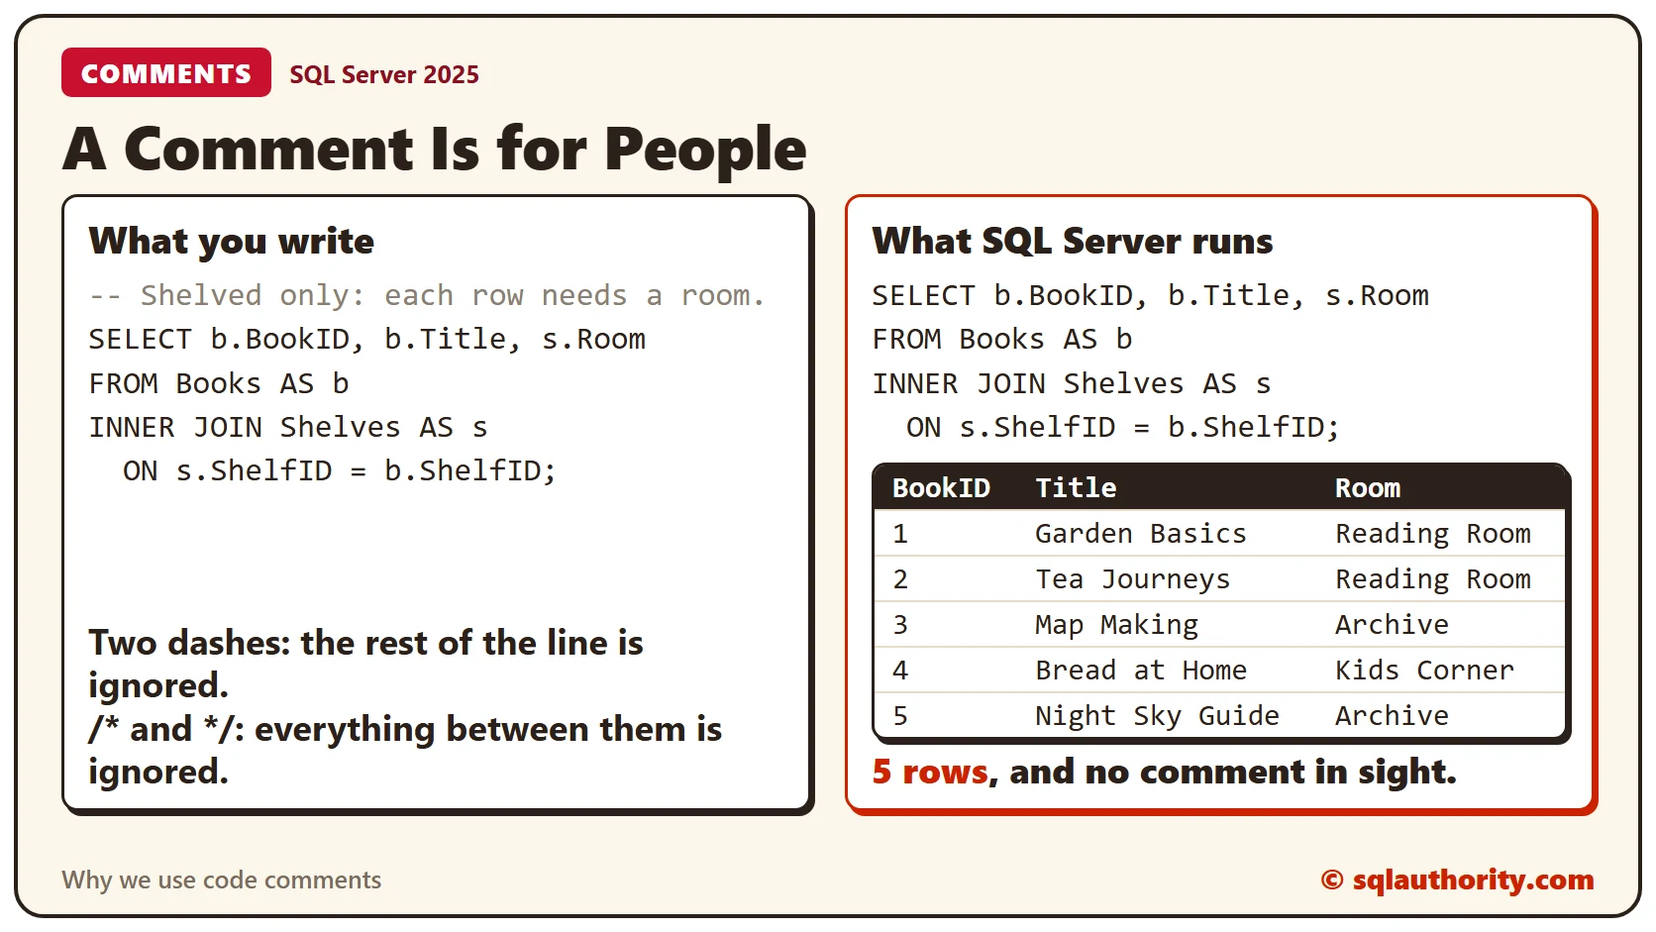
Task: Click 'FROM Books AS b' in the left panel
Action: pos(219,383)
